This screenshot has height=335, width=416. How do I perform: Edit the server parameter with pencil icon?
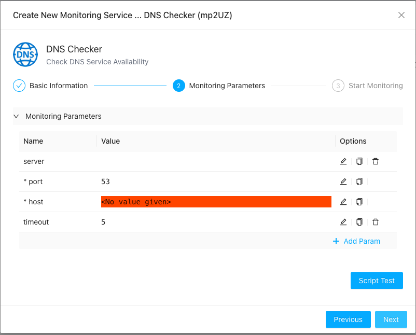click(343, 161)
